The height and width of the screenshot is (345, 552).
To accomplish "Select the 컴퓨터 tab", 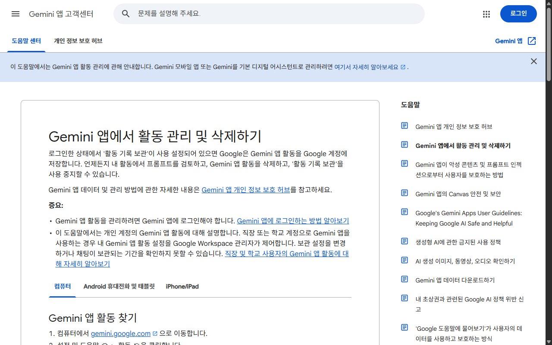I will point(63,286).
